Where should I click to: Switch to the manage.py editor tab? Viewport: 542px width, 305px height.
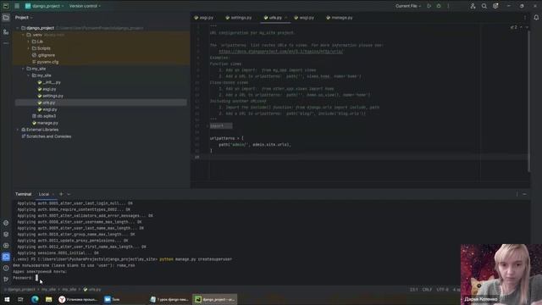pyautogui.click(x=339, y=18)
